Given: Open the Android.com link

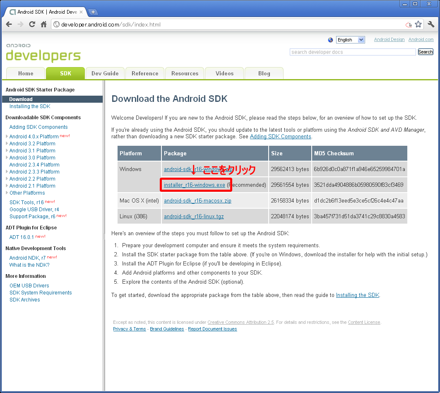Looking at the screenshot, I should pos(421,39).
